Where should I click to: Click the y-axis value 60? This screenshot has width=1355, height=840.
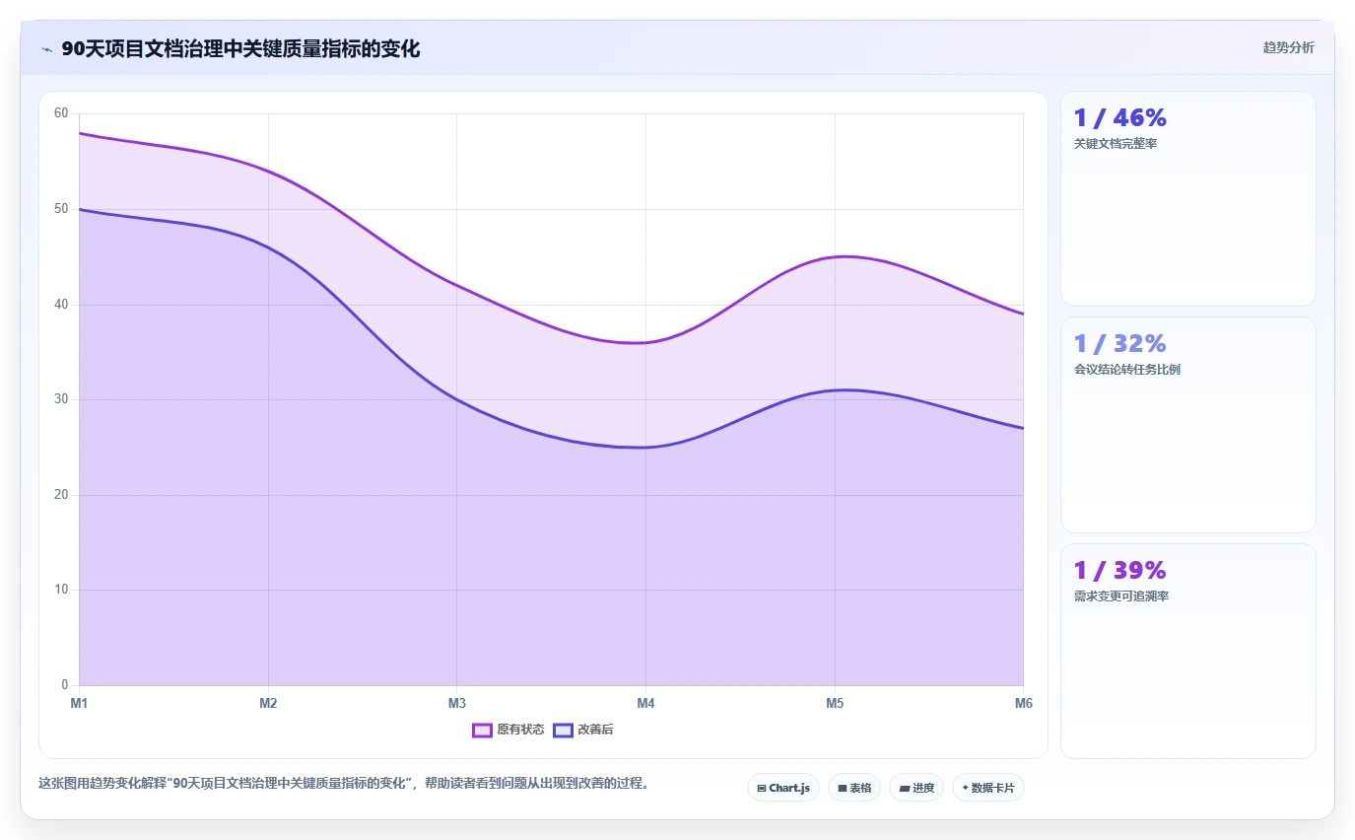click(x=61, y=113)
